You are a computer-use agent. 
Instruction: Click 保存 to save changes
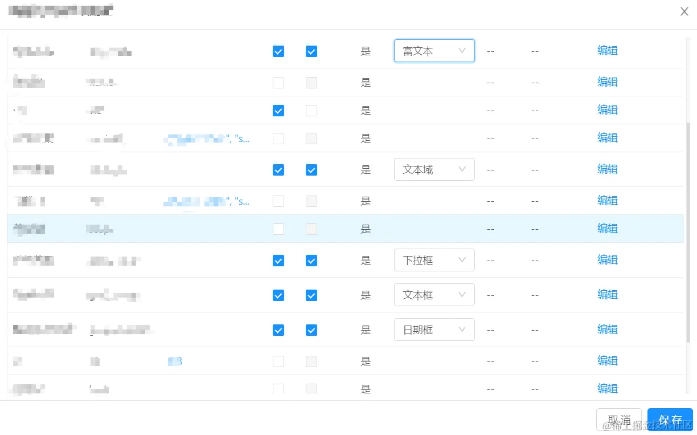pyautogui.click(x=670, y=420)
